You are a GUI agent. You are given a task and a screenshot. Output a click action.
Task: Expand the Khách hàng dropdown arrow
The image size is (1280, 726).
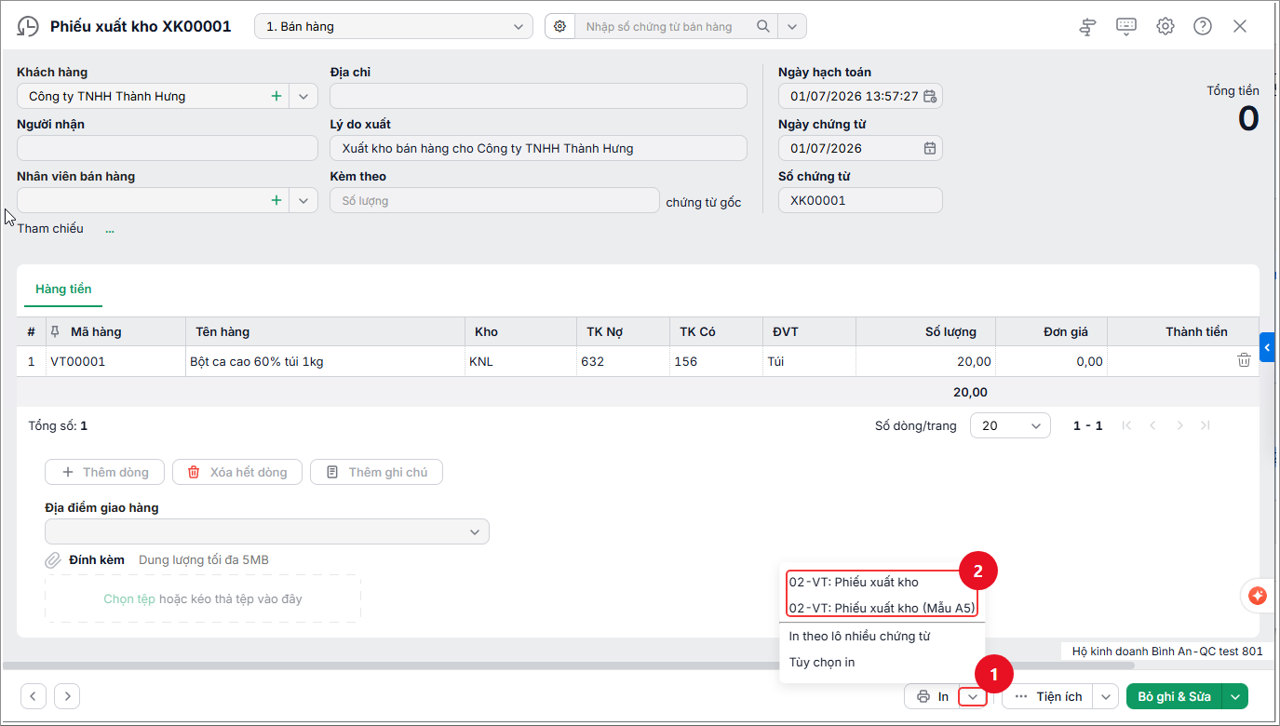(x=303, y=96)
